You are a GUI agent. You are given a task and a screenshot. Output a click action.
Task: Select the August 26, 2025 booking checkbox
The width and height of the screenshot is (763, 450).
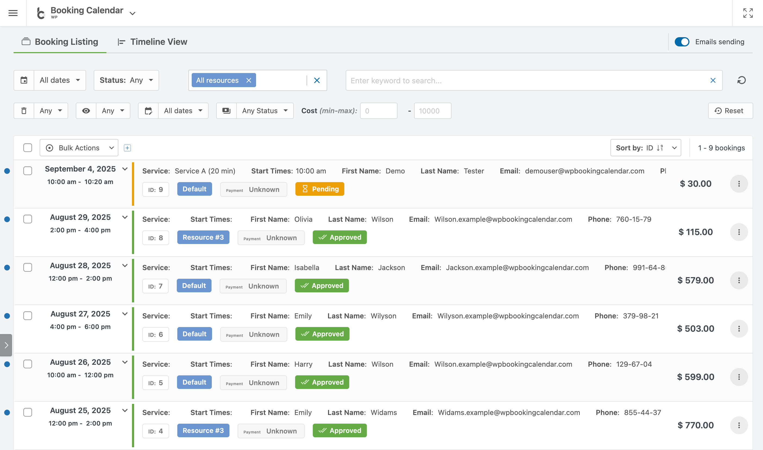coord(28,364)
